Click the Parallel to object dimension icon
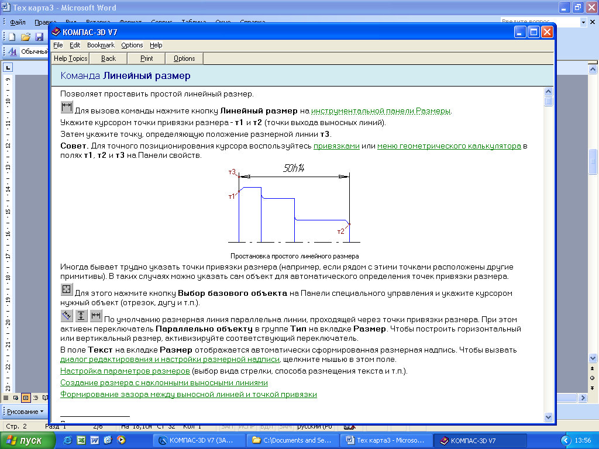The width and height of the screenshot is (599, 449). pos(67,316)
